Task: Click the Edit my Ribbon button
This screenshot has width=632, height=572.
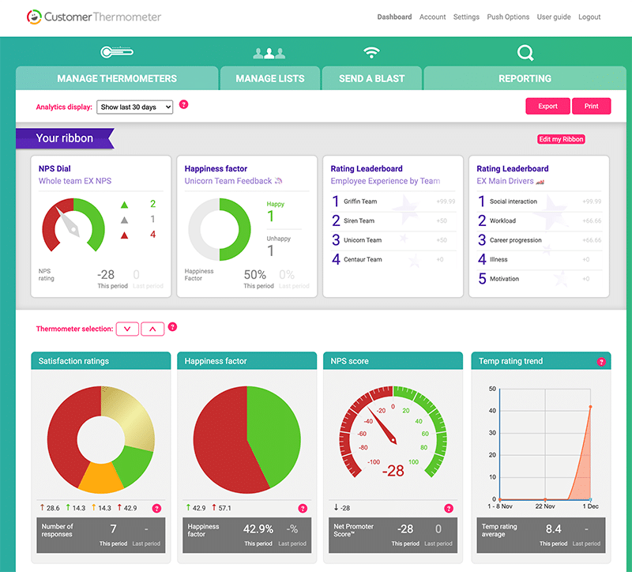Action: pos(561,139)
